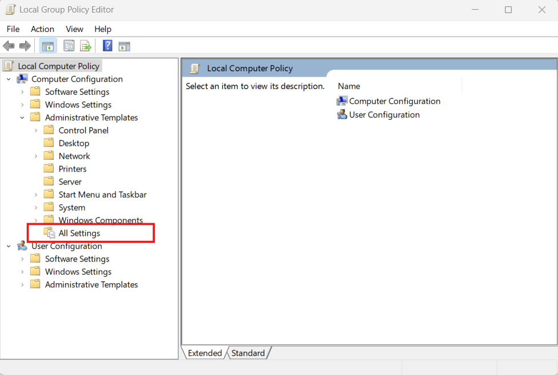Open the File menu
The width and height of the screenshot is (558, 375).
[x=13, y=29]
